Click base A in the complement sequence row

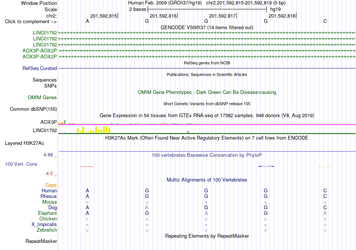87,21
